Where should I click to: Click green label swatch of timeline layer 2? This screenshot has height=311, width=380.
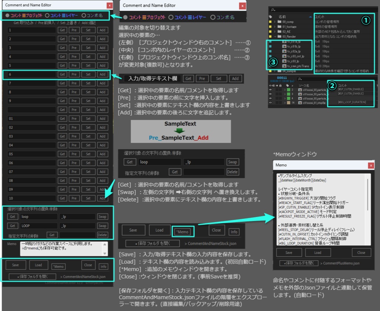(x=289, y=90)
